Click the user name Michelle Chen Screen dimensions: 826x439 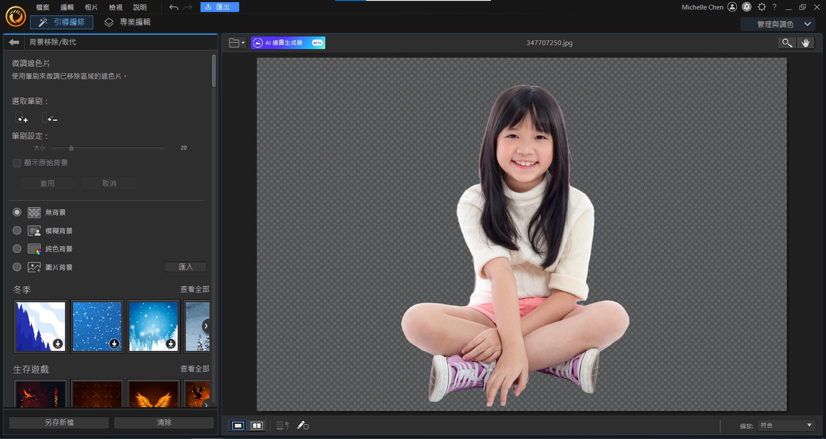(x=703, y=7)
